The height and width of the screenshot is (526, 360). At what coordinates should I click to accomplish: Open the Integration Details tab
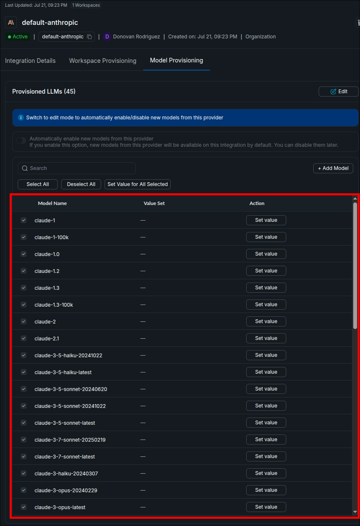coord(30,61)
